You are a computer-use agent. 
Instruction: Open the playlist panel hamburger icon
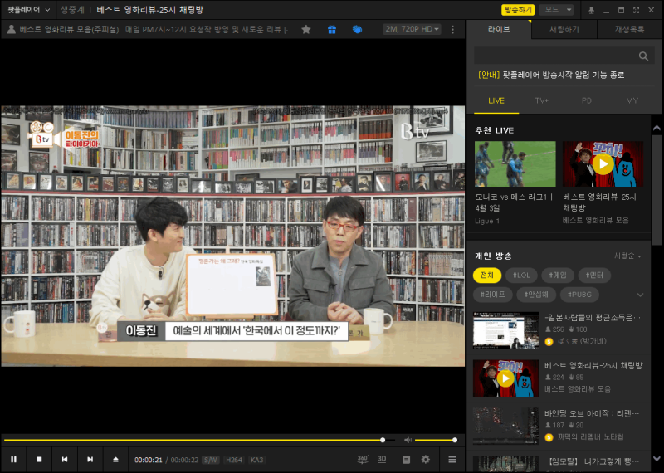452,459
